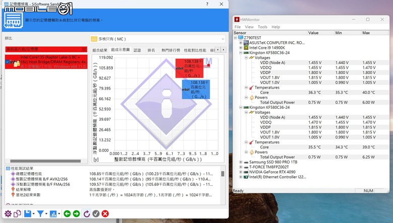Open the 多核只有 (MC) combo box
The image size is (393, 223).
point(157,39)
